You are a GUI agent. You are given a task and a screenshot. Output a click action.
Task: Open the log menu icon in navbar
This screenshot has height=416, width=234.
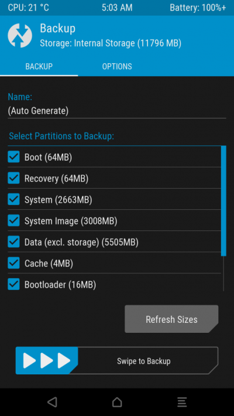[182, 402]
